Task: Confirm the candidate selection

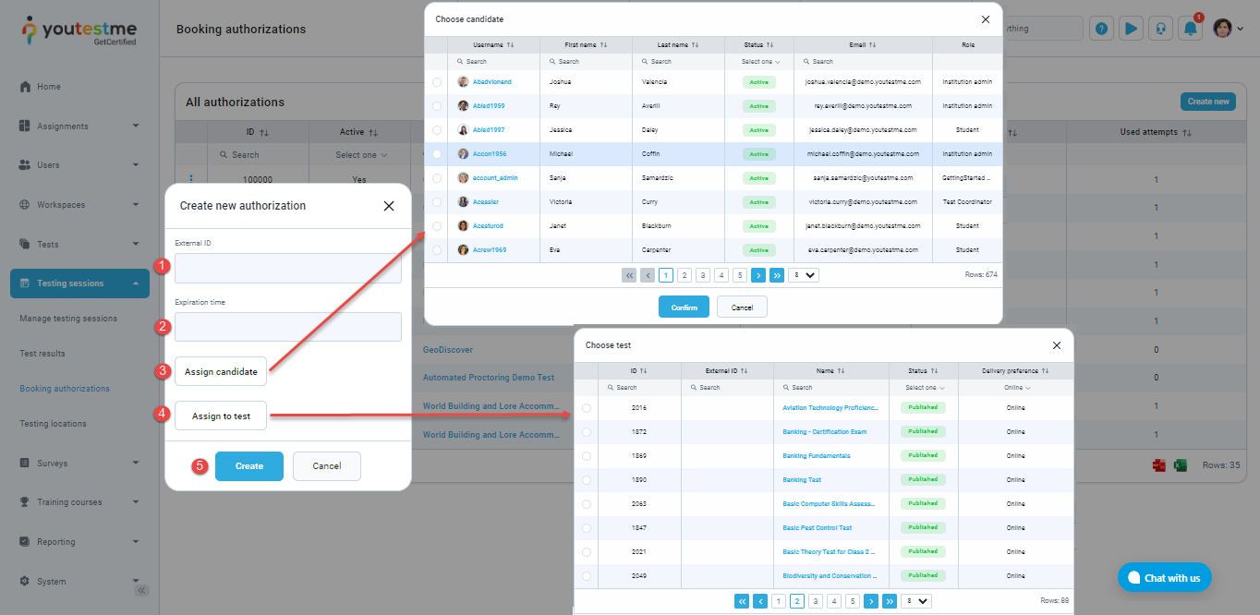Action: coord(684,307)
